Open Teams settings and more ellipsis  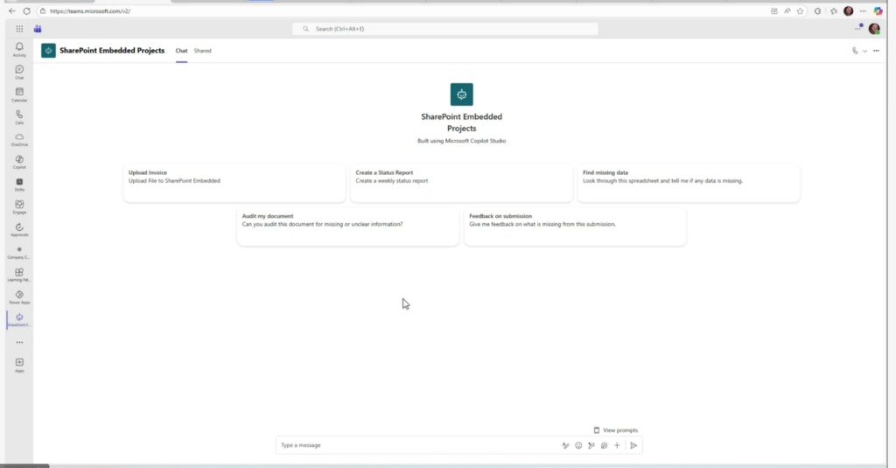pyautogui.click(x=857, y=29)
